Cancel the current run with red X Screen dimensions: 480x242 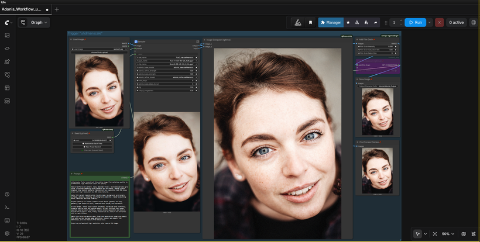click(x=439, y=22)
